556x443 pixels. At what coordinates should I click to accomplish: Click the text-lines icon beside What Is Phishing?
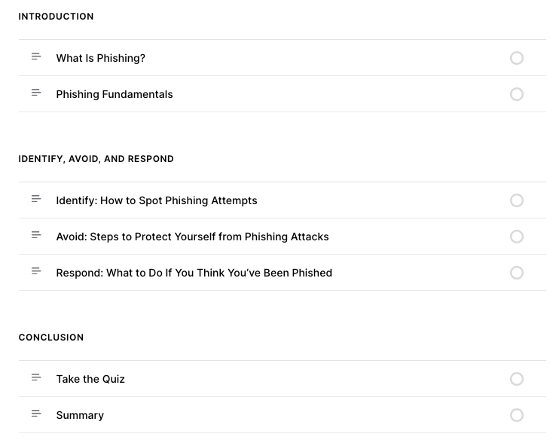tap(36, 57)
